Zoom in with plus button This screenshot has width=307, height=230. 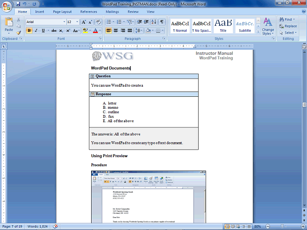pos(304,227)
